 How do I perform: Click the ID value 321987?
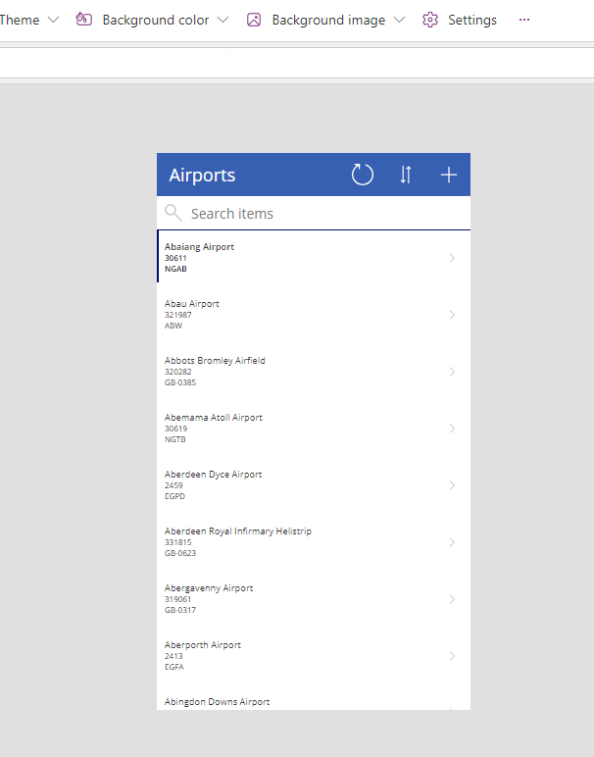pos(178,316)
